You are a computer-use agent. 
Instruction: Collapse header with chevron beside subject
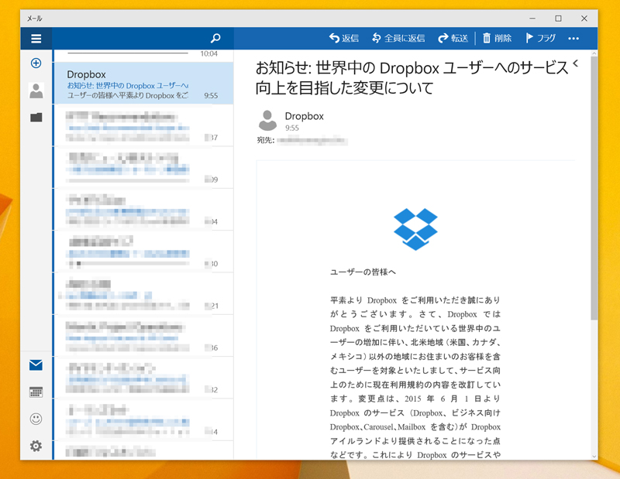coord(575,63)
